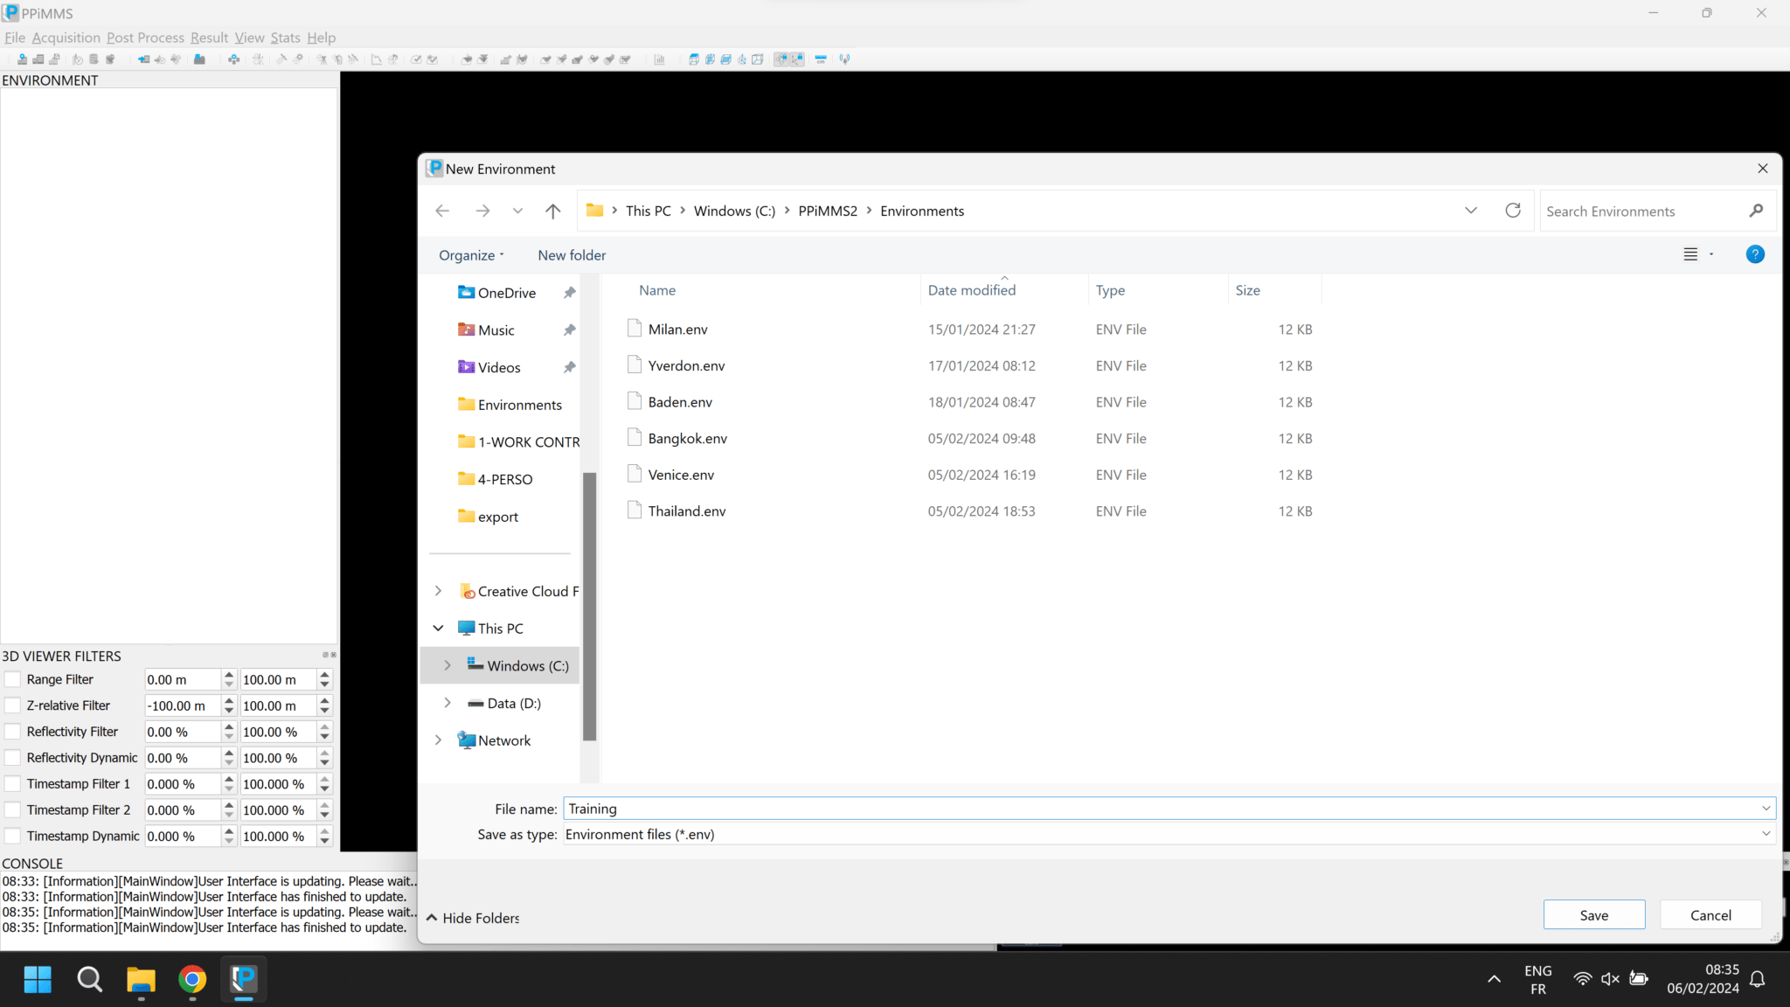Increase Range Filter maximum using the up stepper

tap(323, 675)
